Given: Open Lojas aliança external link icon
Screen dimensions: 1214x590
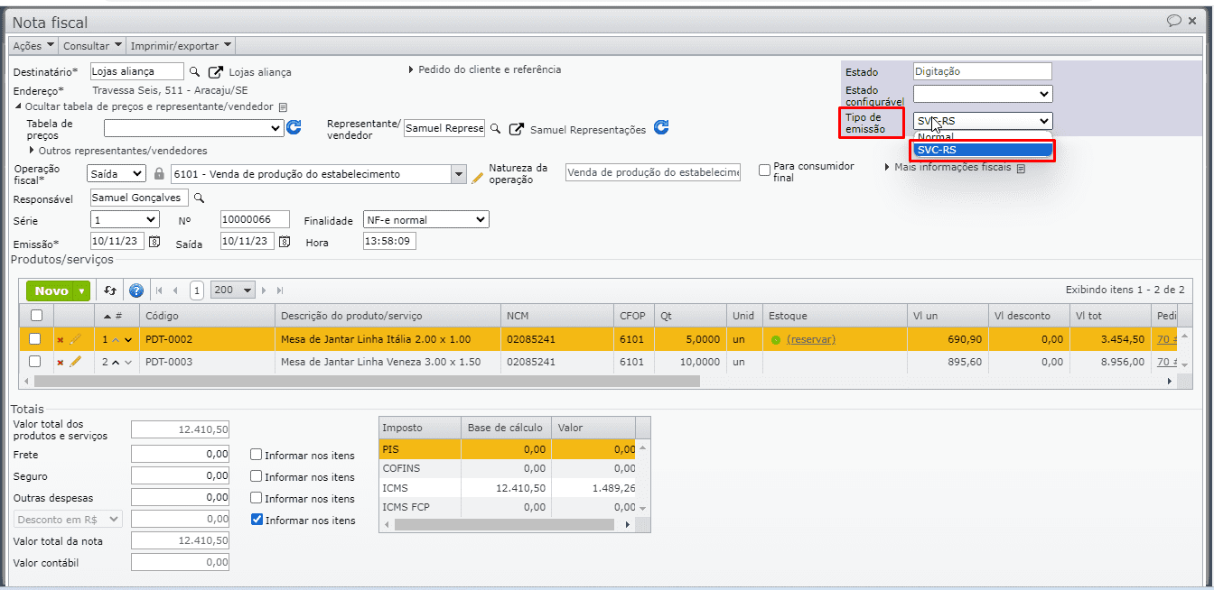Looking at the screenshot, I should pyautogui.click(x=216, y=72).
